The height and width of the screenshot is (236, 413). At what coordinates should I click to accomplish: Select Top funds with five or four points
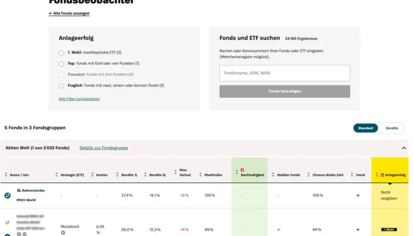61,64
